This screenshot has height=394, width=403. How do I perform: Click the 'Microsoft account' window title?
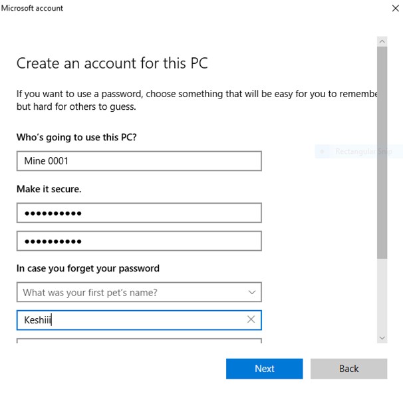(x=32, y=8)
